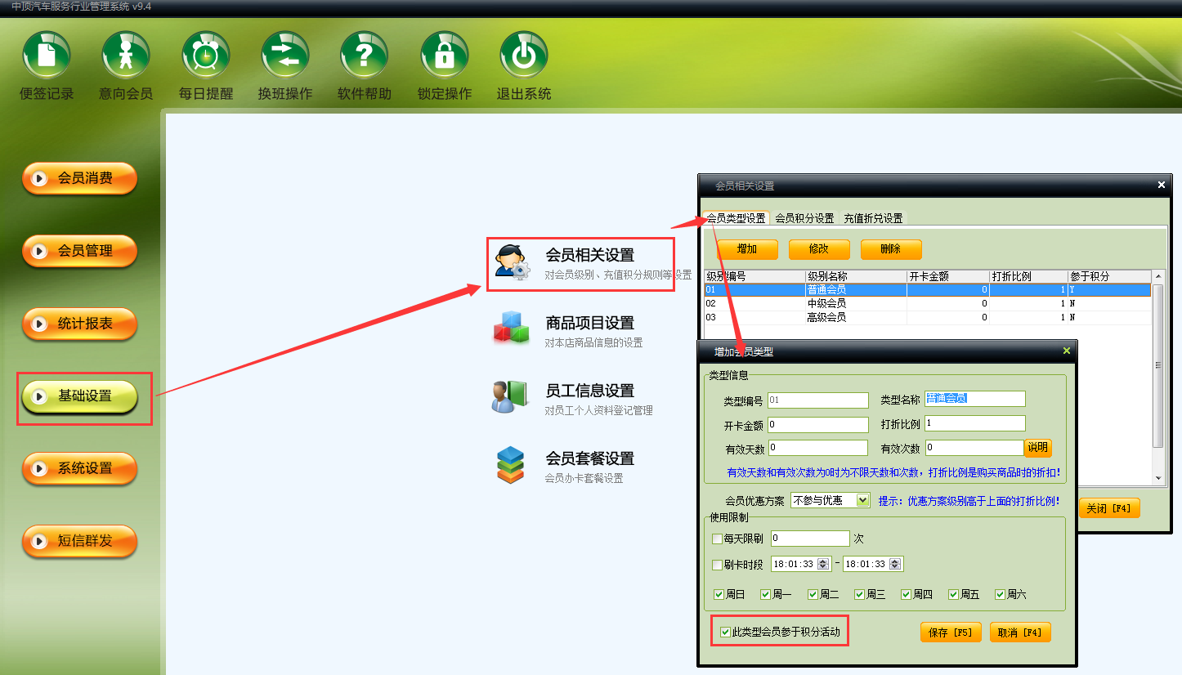Click the 退出系统 power icon
Screen dimensions: 1182x675
click(523, 56)
